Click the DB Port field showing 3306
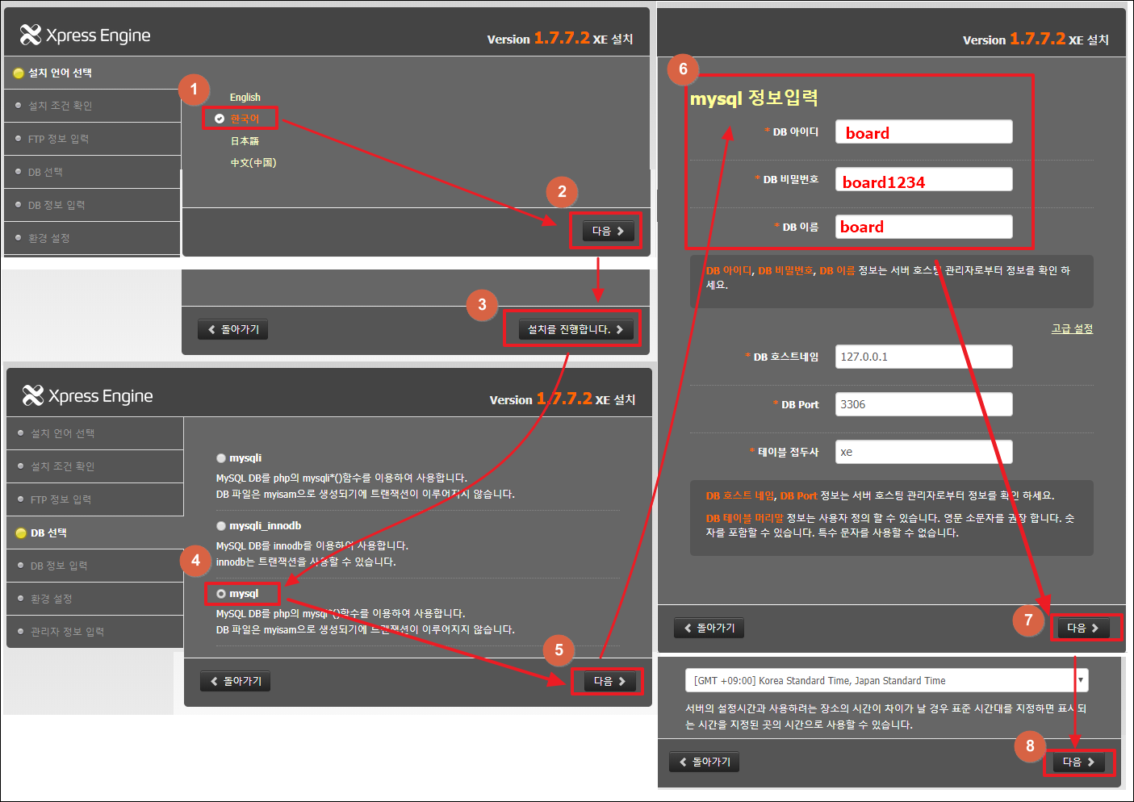This screenshot has width=1134, height=802. (x=924, y=404)
